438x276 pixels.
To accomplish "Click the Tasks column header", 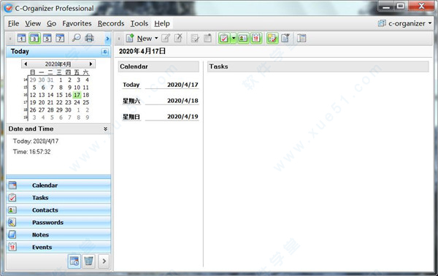I will point(318,66).
